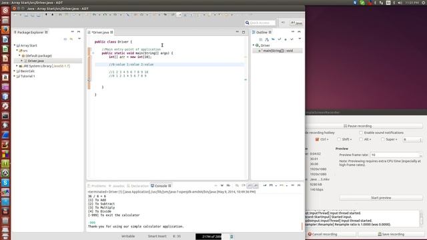Expand the Tutorial 1 project
Image resolution: width=427 pixels, height=240 pixels.
pos(15,76)
